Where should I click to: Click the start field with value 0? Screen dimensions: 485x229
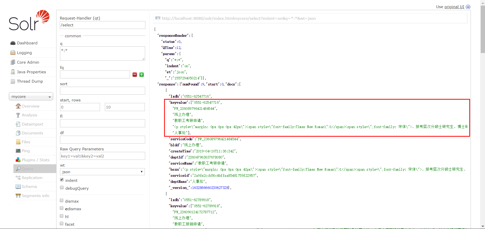tap(80, 107)
